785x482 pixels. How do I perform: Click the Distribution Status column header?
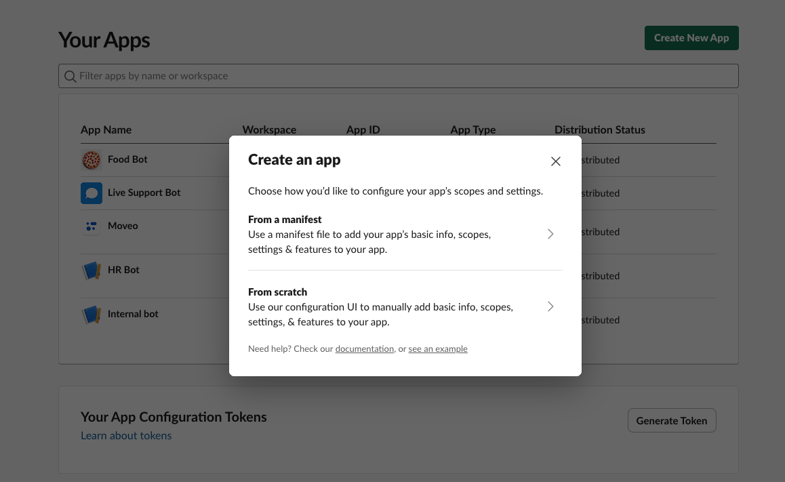point(599,129)
